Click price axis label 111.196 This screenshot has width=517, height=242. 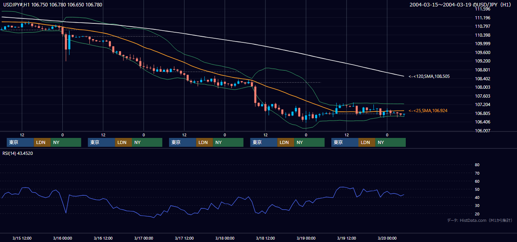pos(483,18)
